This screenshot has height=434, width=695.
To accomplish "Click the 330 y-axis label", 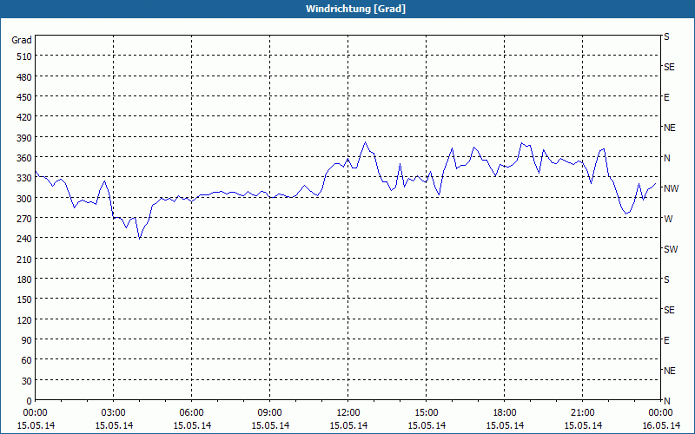I will click(24, 179).
